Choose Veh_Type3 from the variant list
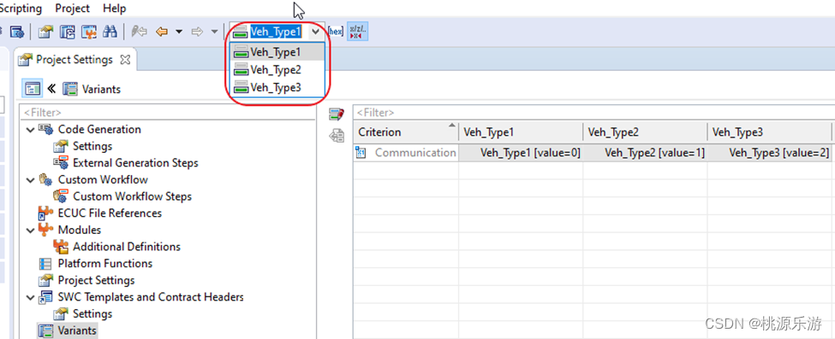 pyautogui.click(x=277, y=87)
